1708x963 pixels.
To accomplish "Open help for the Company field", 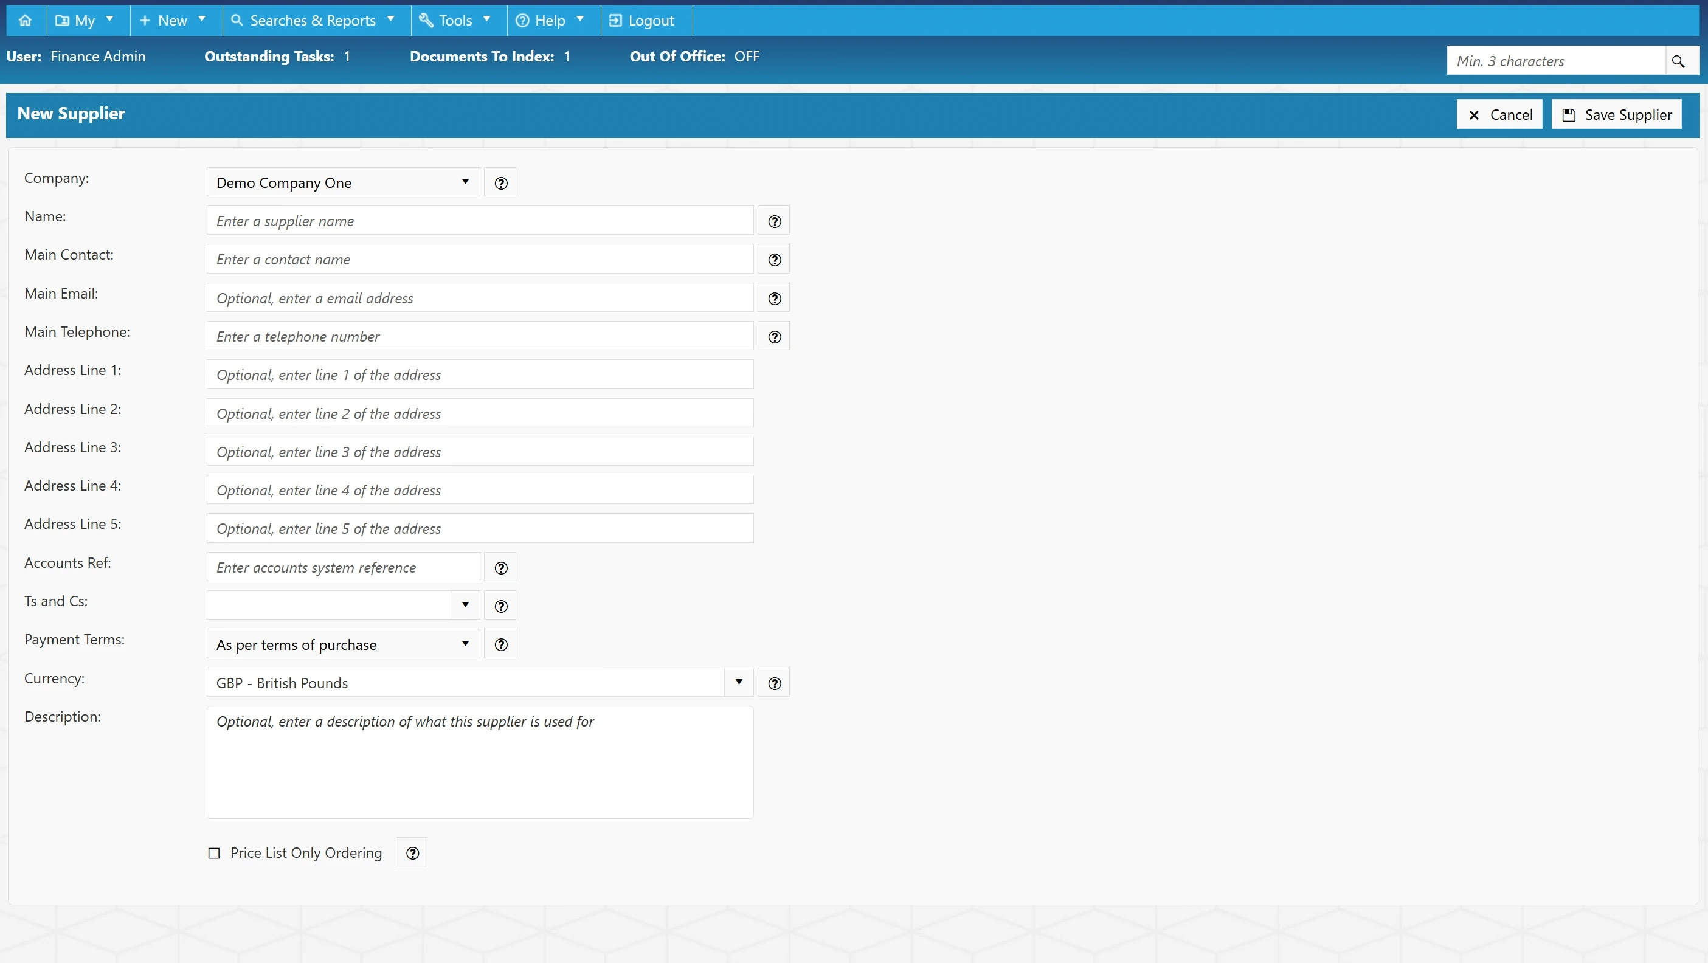I will pos(500,182).
